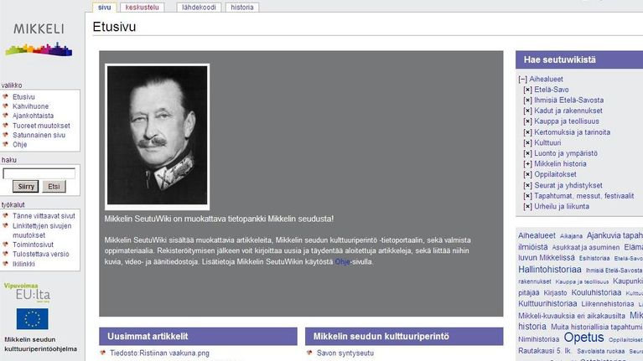Click the Kulttuurihistoriaa tag
Viewport: 643px width, 361px height.
click(x=547, y=304)
